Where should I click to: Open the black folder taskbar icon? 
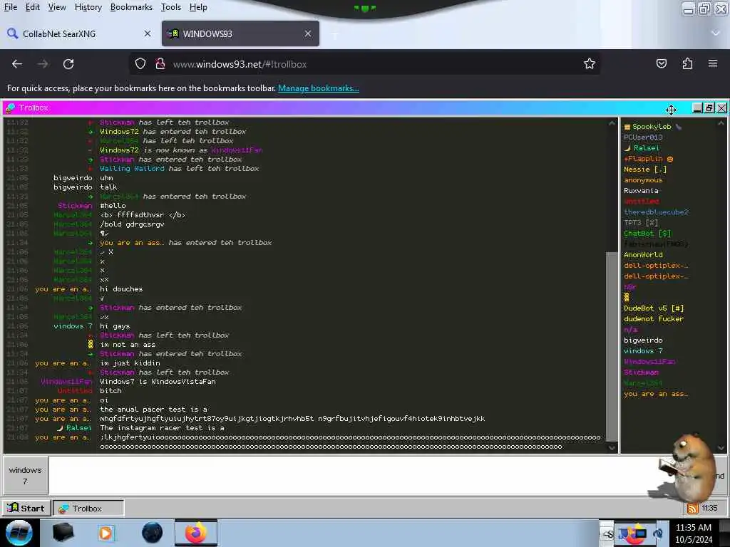click(63, 533)
